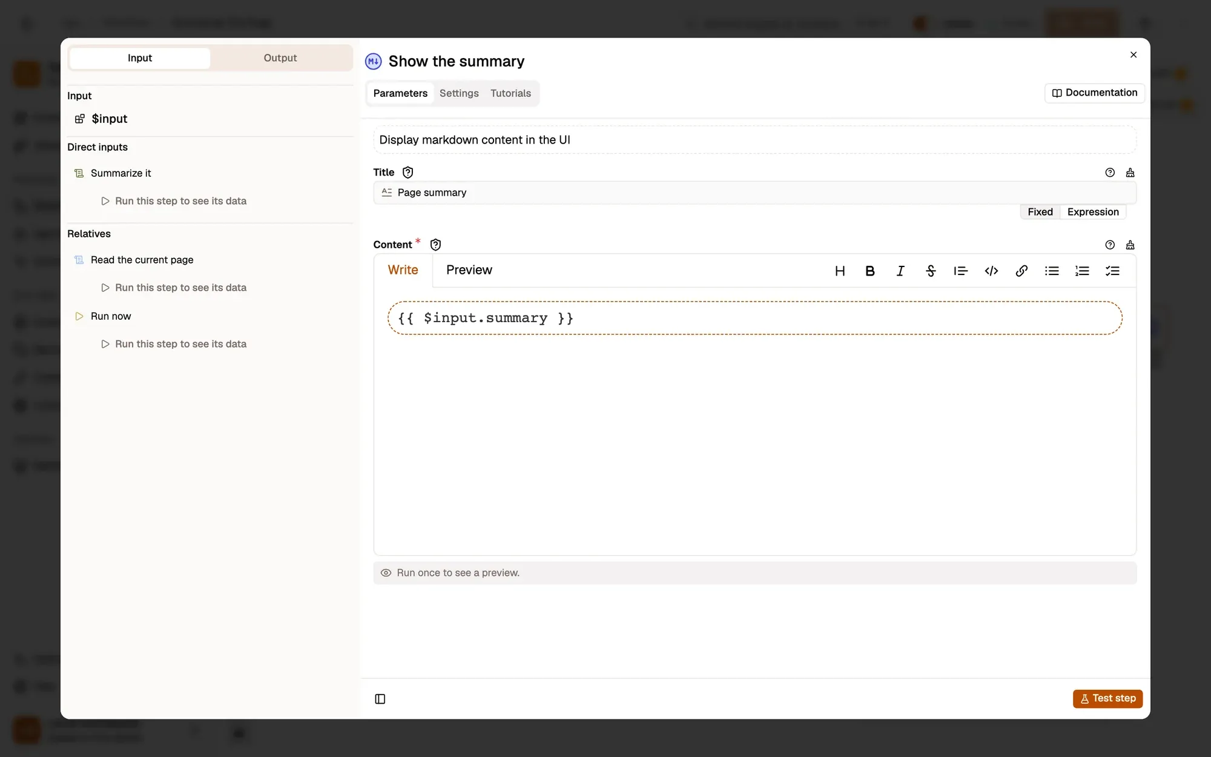Insert an unordered bullet list
1211x757 pixels.
[1052, 271]
